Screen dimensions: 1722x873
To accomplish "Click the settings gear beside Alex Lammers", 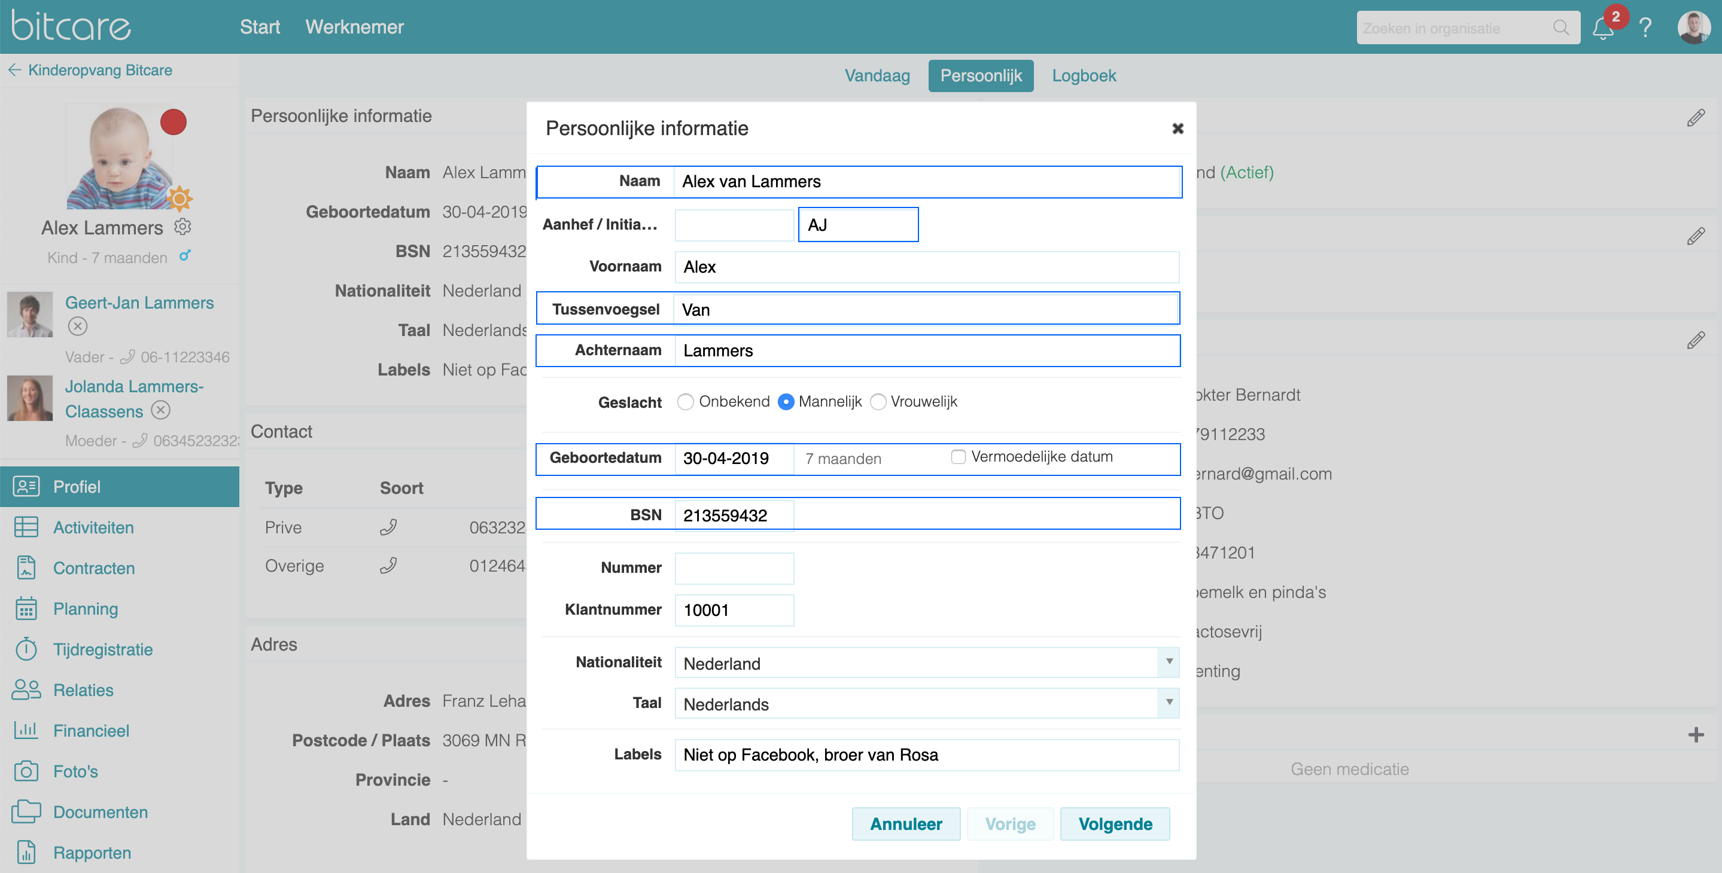I will (182, 227).
